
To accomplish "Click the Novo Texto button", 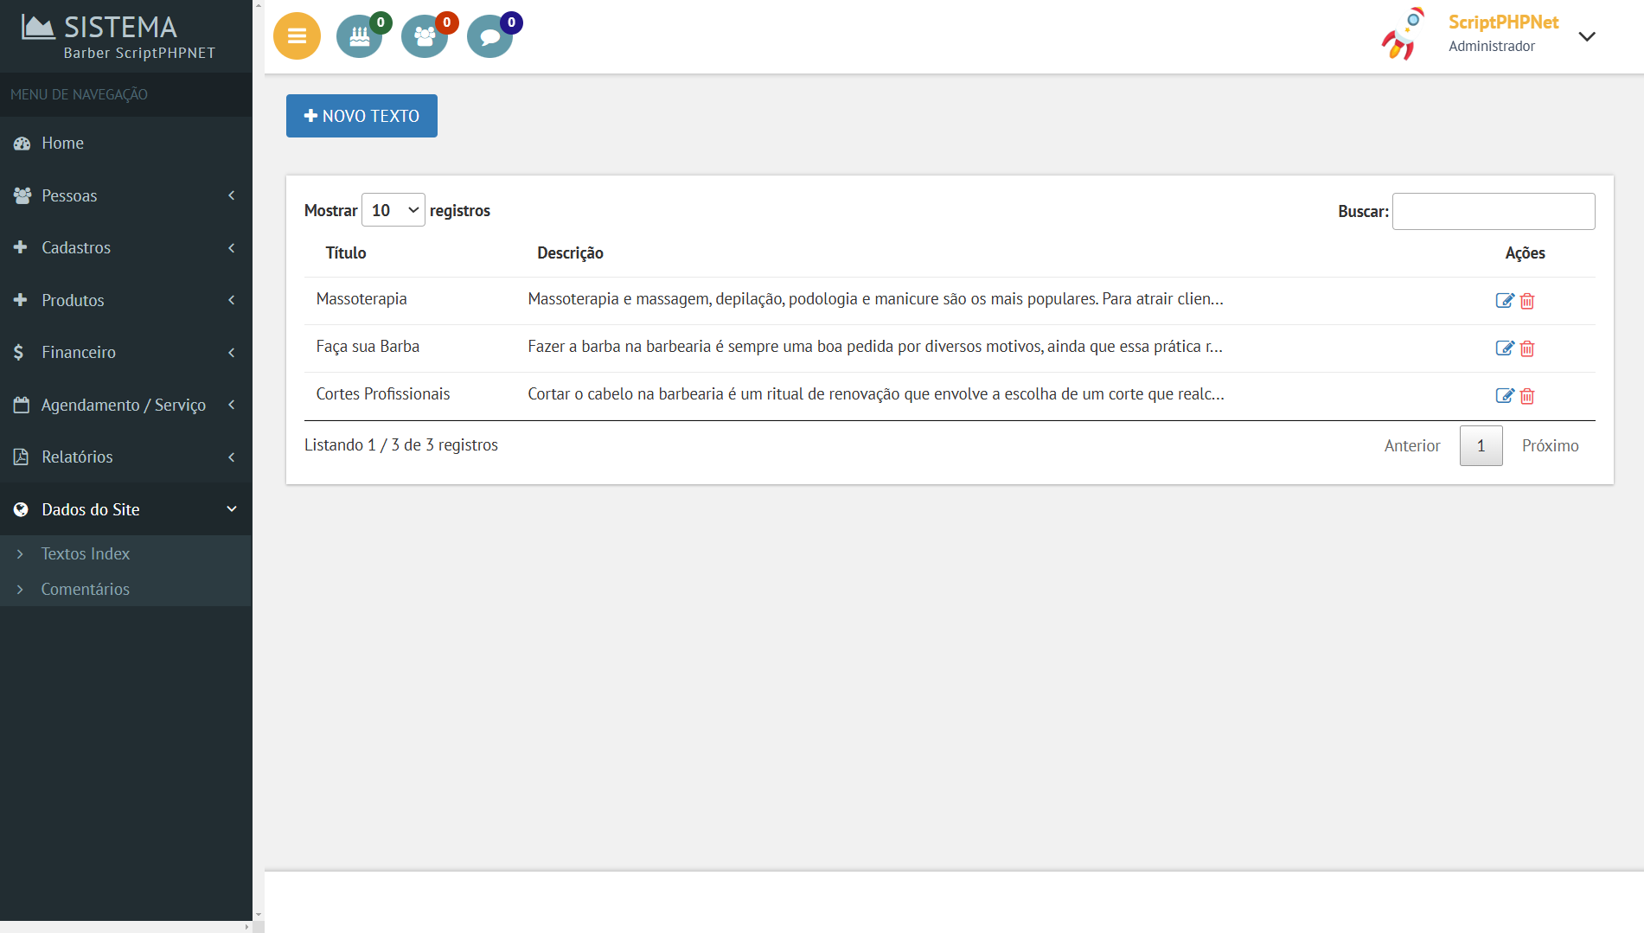I will [361, 116].
